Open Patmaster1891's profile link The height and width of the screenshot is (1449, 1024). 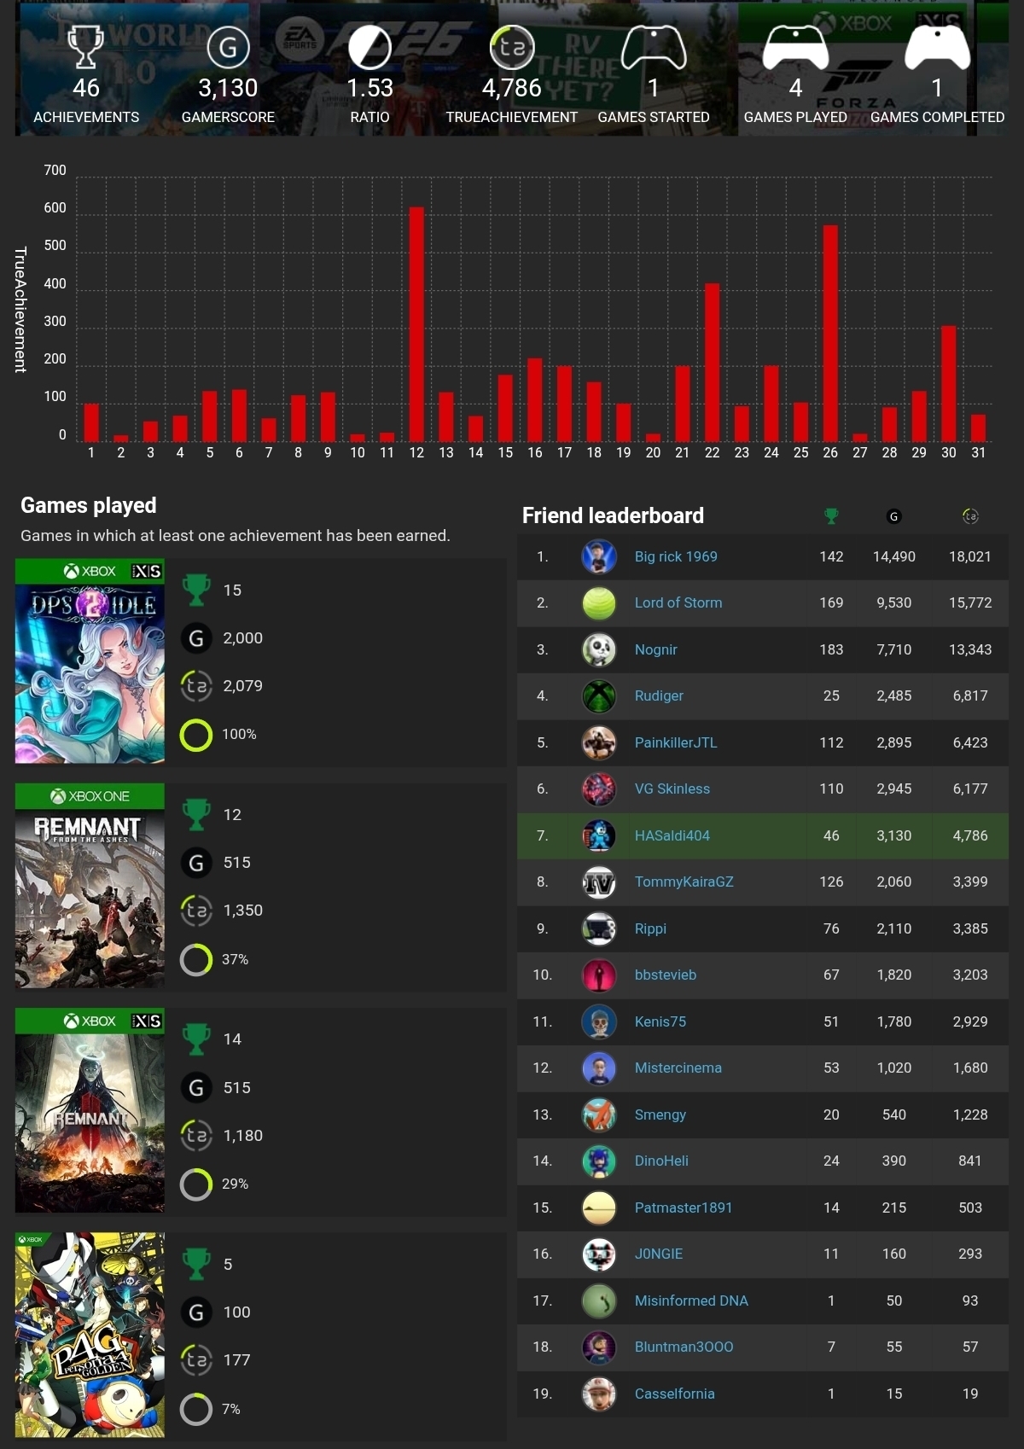(684, 1207)
